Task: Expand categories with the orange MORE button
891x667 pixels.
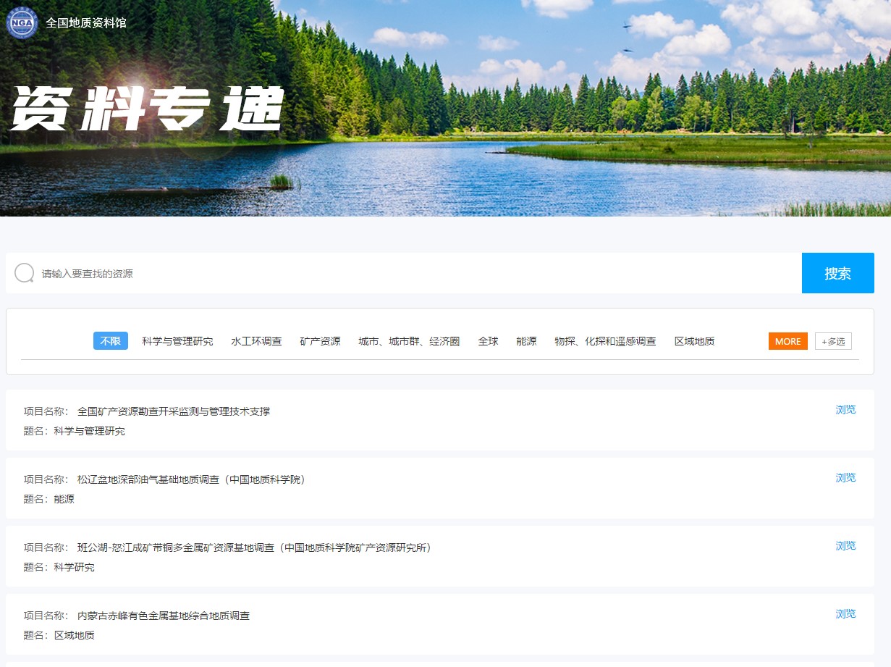Action: (787, 341)
